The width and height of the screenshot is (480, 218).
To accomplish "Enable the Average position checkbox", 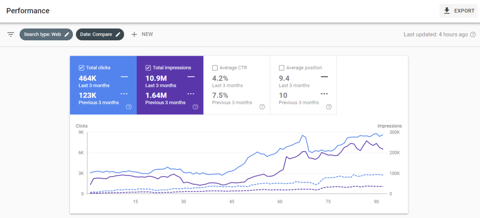I will (x=281, y=68).
